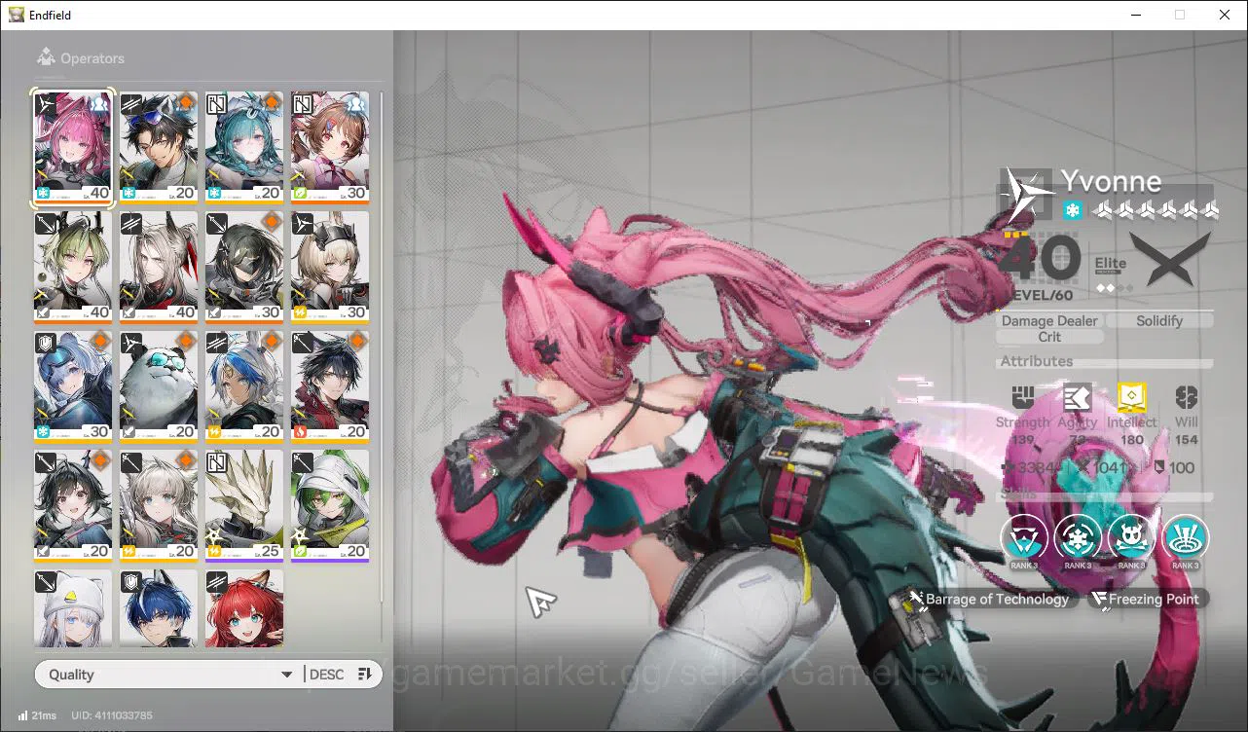Select the blue-haired goggles operator card
1248x732 pixels.
pyautogui.click(x=73, y=386)
